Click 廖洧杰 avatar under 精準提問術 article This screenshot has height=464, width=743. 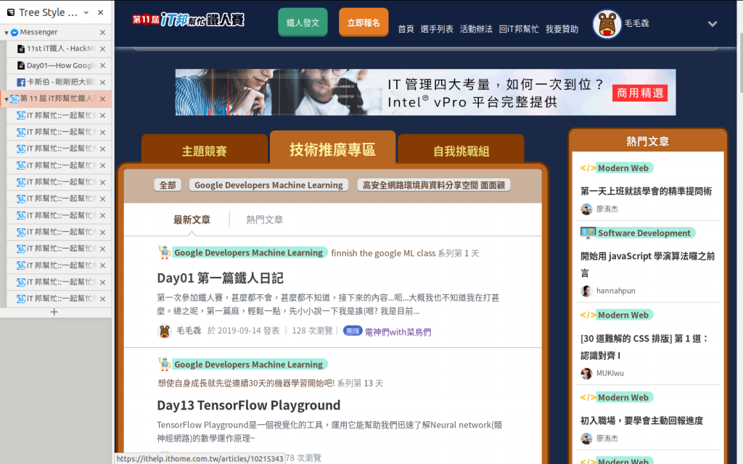coord(586,210)
